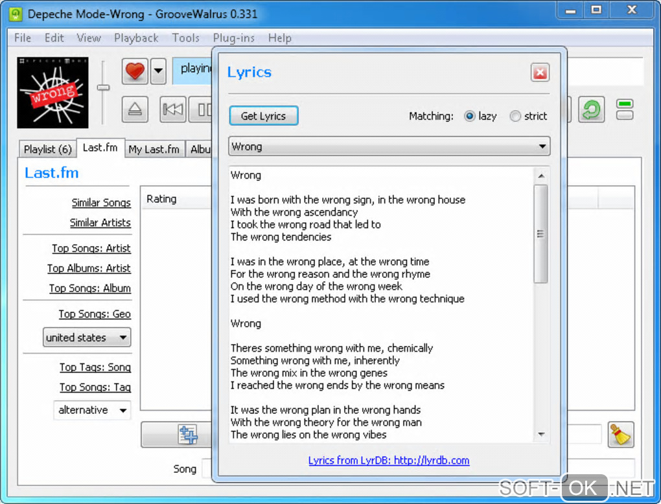Close the Lyrics panel with red X
Image resolution: width=661 pixels, height=504 pixels.
tap(540, 73)
